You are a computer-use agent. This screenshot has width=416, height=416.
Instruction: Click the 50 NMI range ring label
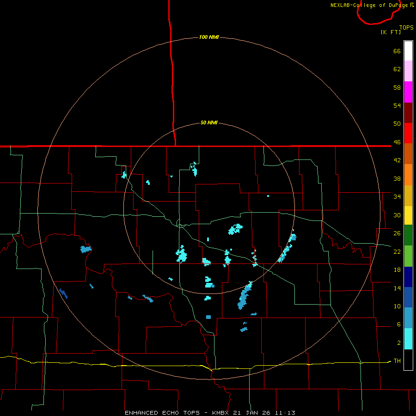pos(209,122)
